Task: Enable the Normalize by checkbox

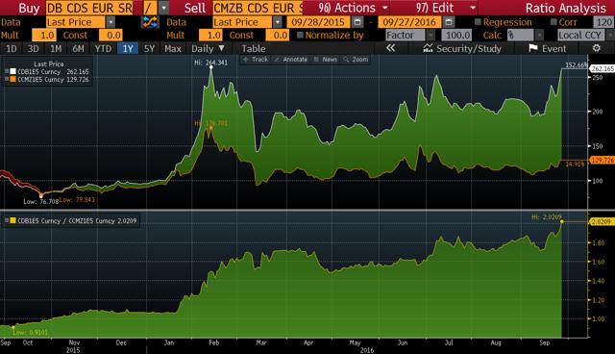Action: [x=300, y=35]
